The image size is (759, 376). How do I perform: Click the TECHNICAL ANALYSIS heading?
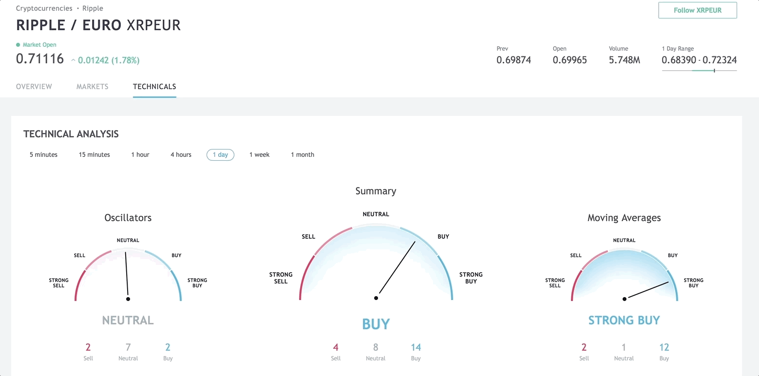pyautogui.click(x=71, y=134)
